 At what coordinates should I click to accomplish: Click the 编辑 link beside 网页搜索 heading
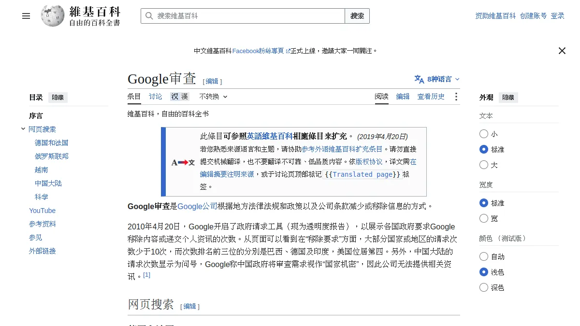[x=190, y=306]
